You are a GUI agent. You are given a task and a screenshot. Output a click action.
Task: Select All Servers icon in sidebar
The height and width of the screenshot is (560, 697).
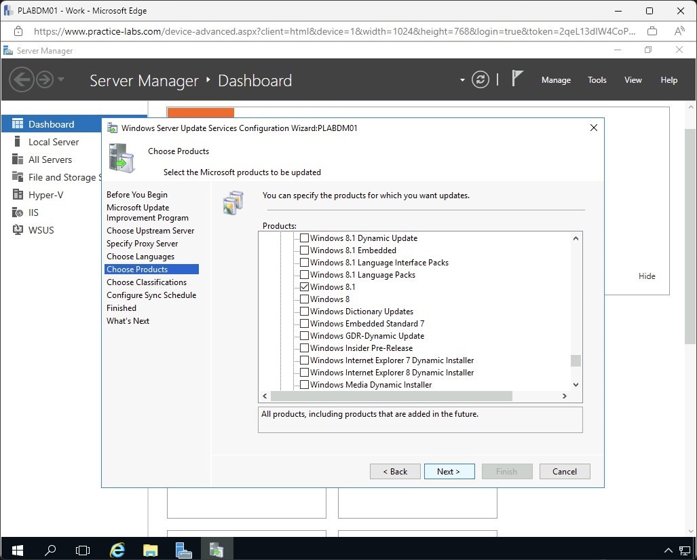click(x=18, y=159)
